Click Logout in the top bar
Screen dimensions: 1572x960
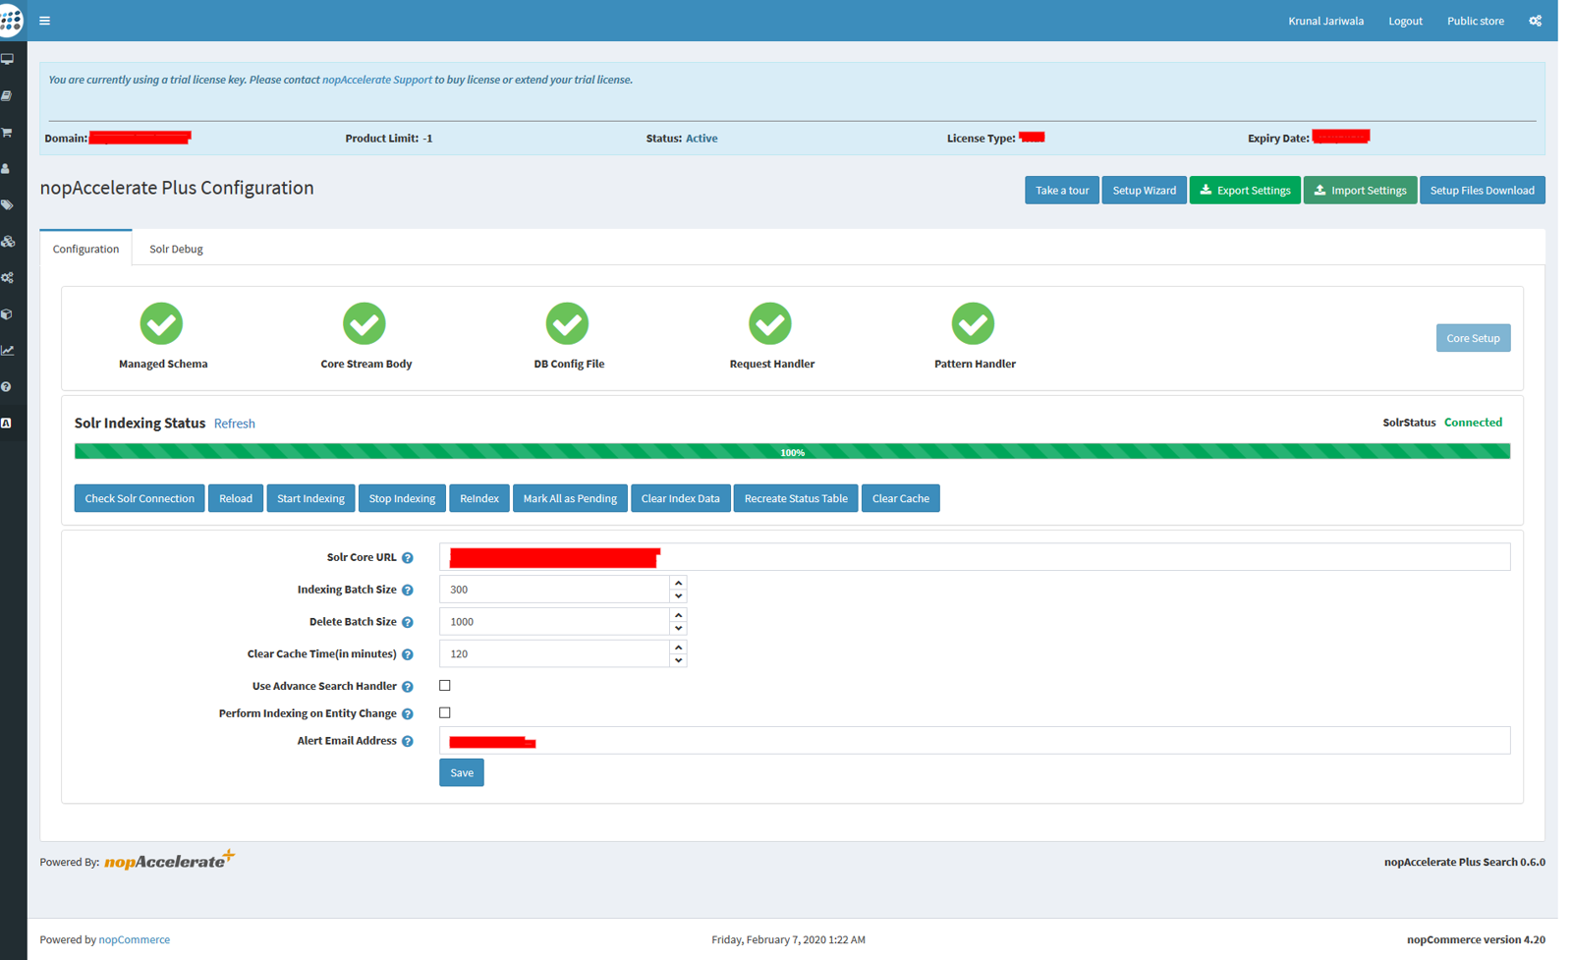click(x=1405, y=21)
